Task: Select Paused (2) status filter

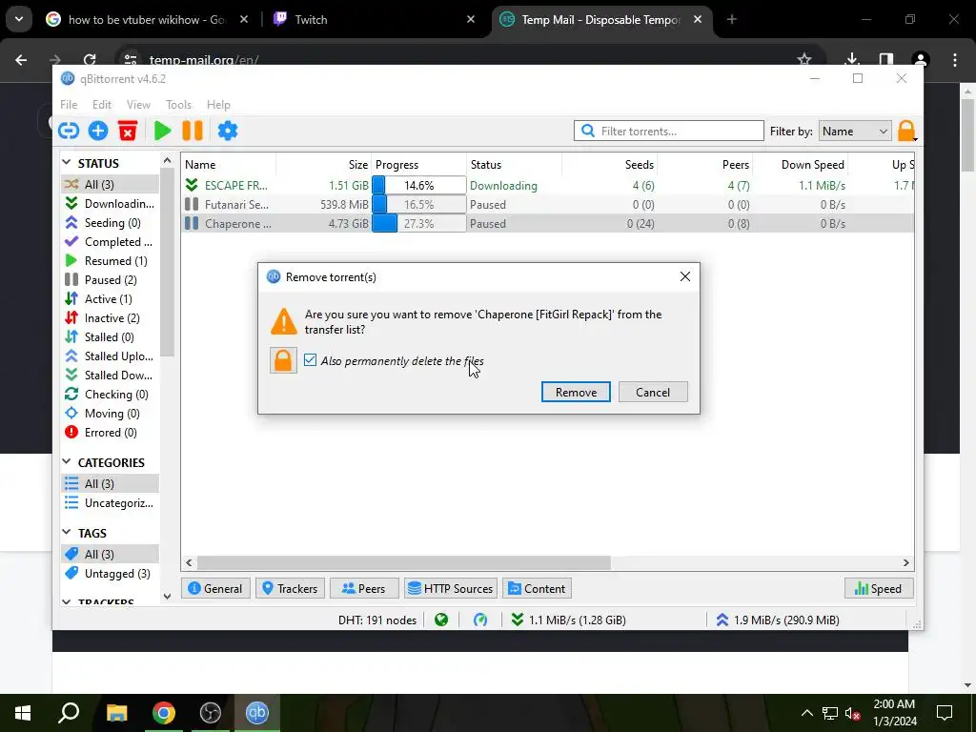Action: (x=111, y=280)
